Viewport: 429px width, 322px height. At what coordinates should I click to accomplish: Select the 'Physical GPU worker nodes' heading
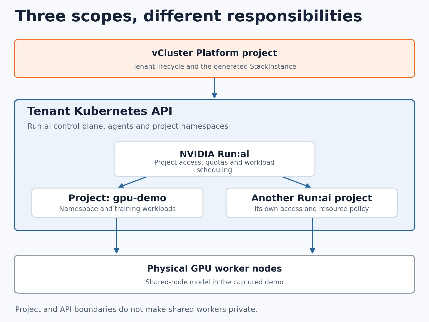coord(214,269)
